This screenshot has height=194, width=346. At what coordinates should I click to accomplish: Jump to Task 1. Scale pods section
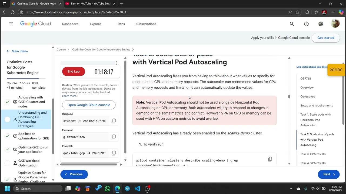[316, 120]
